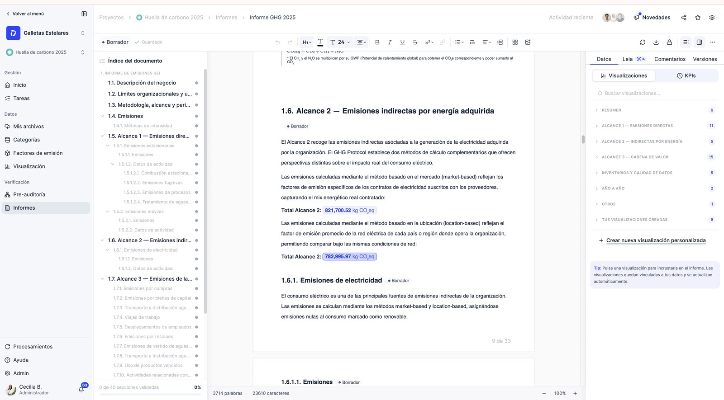Expand ALCANCE 1 — EMISIONES DIRECTAS group
This screenshot has height=400, width=724.
655,126
